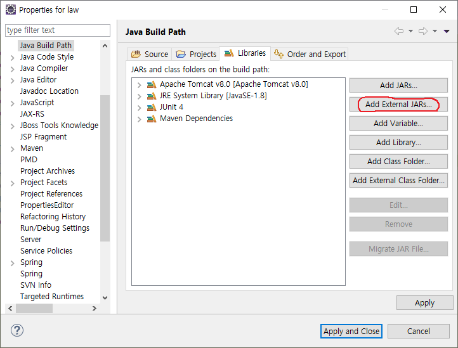Viewport: 458px width, 348px height.
Task: Select SVN Info item
Action: point(36,285)
